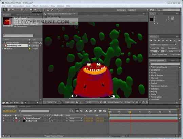The width and height of the screenshot is (183, 139).
Task: Expand the Animation Presets category
Action: [150, 67]
